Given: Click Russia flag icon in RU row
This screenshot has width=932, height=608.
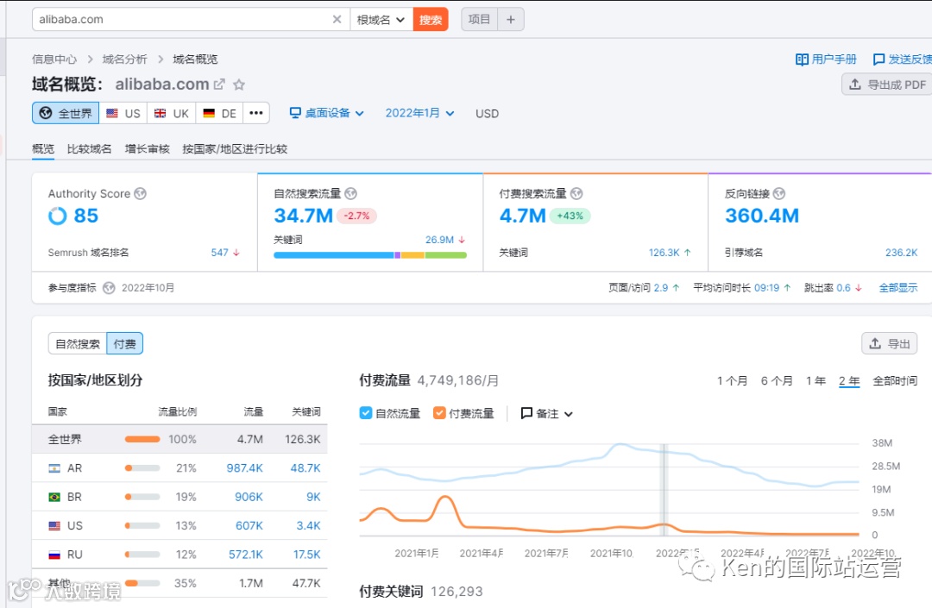Looking at the screenshot, I should (x=54, y=555).
